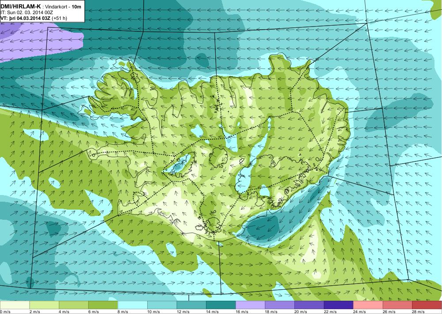Pick the lavender 16–18 m/s legend swatch
The image size is (442, 314).
click(250, 305)
